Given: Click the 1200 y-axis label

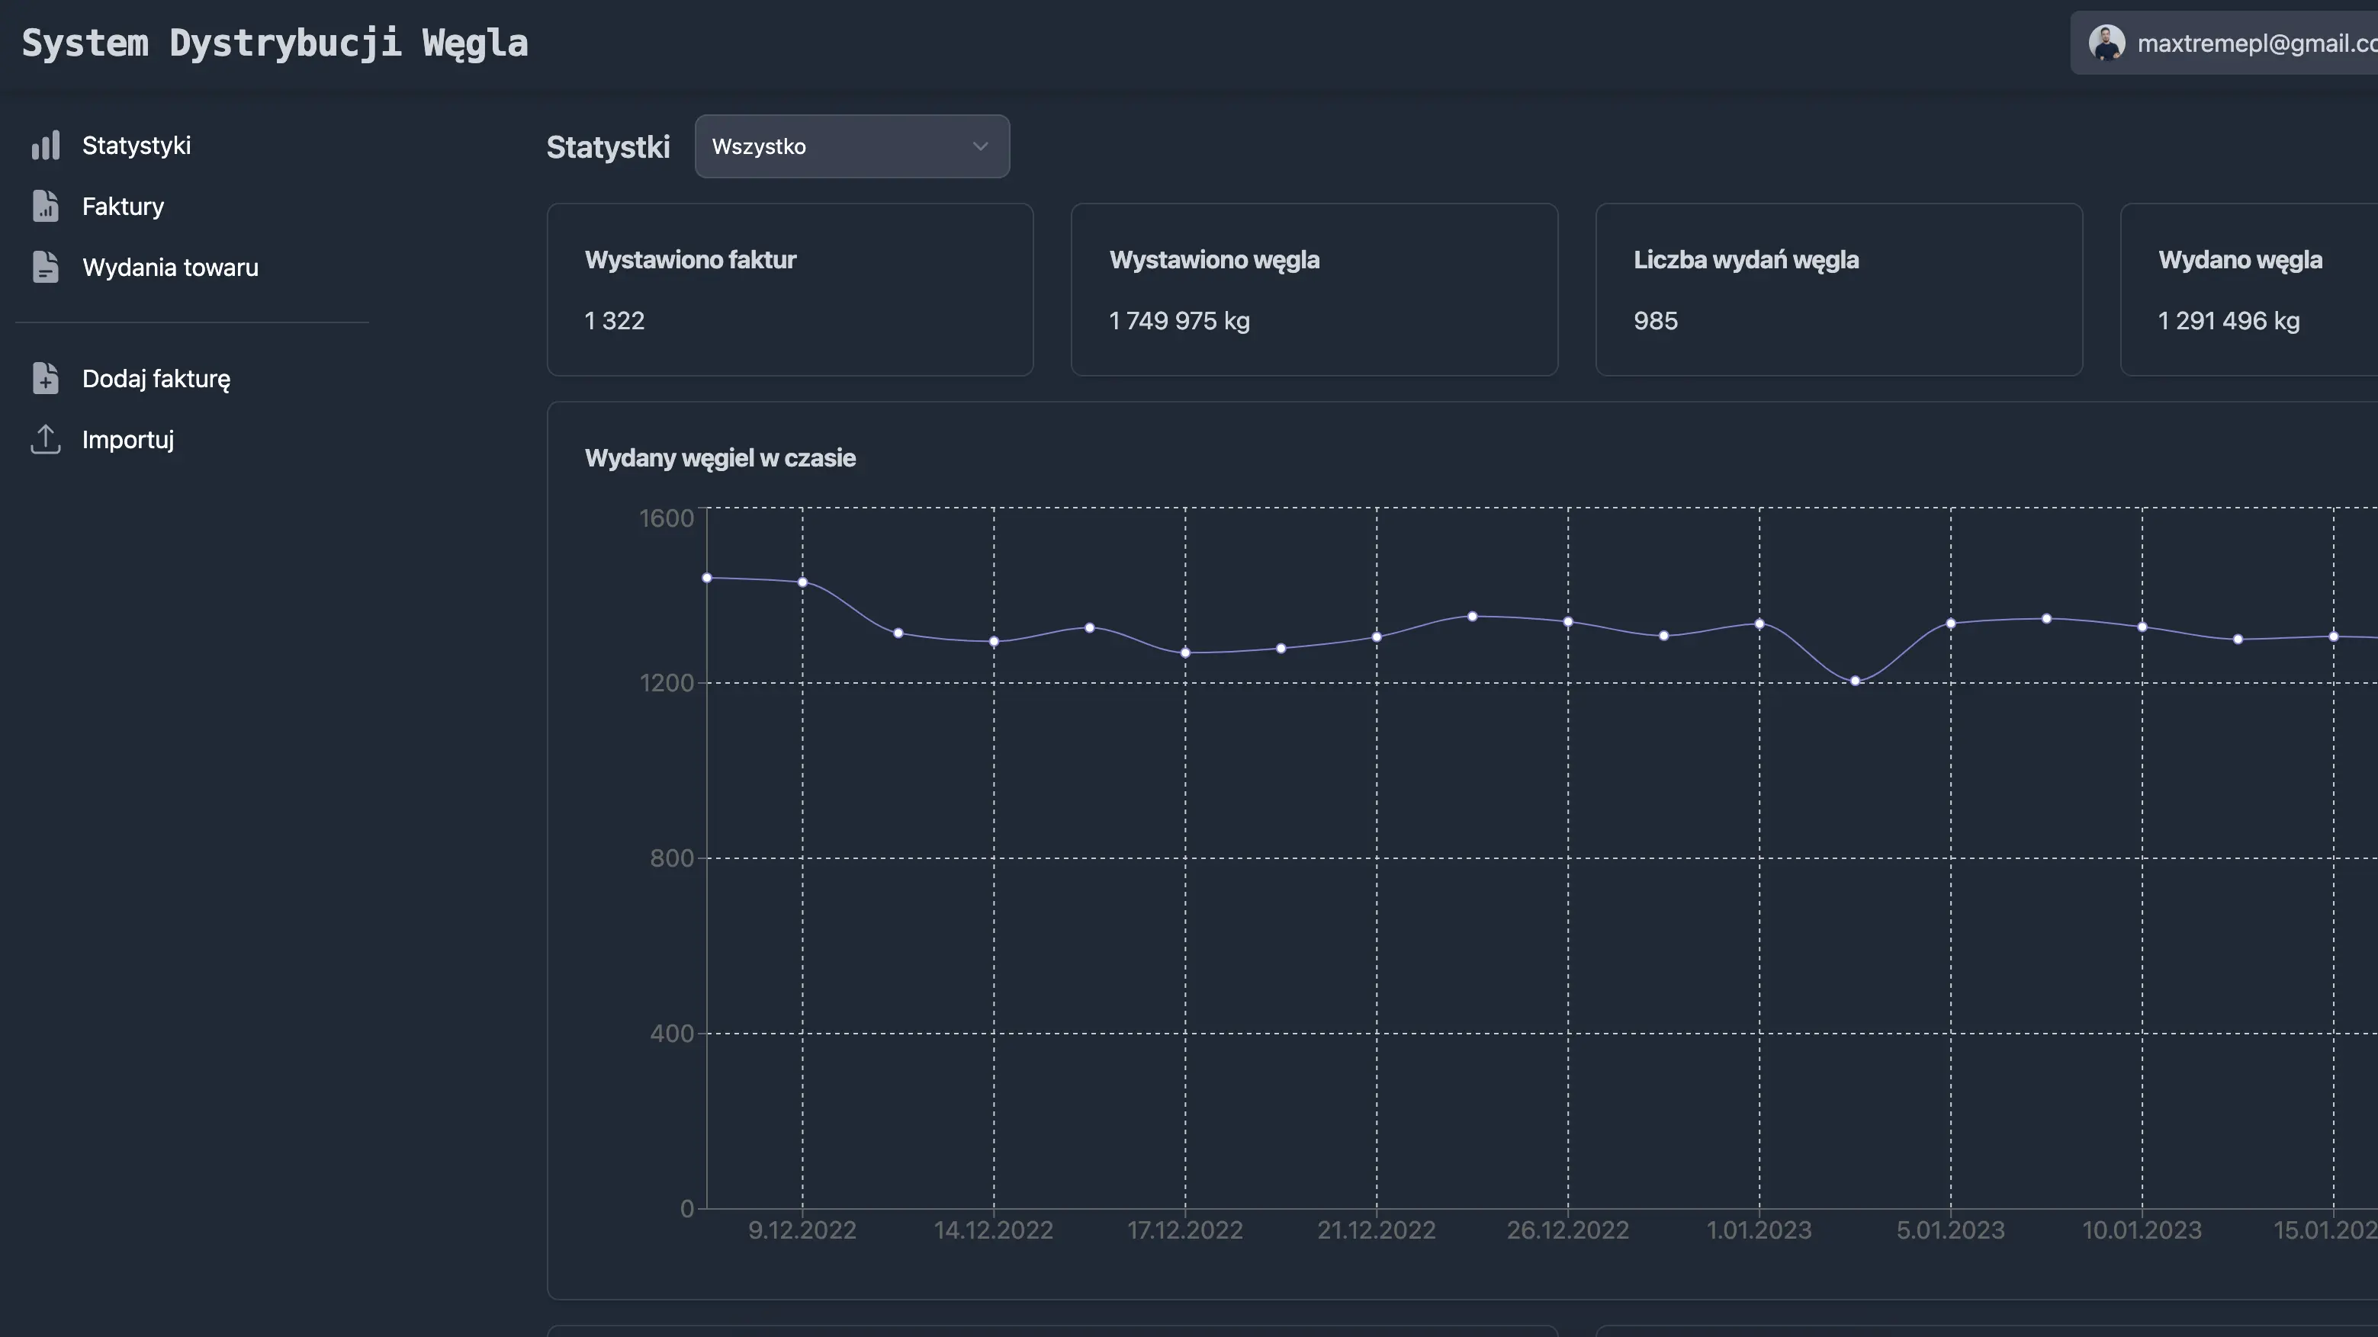Looking at the screenshot, I should coord(667,683).
